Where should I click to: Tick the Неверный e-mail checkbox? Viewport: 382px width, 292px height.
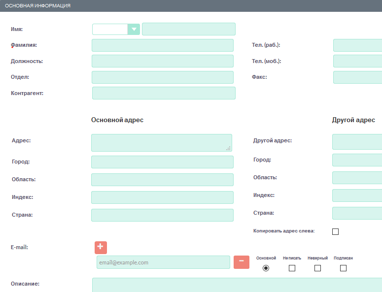click(317, 268)
